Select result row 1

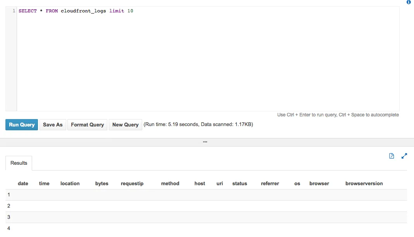(206, 195)
